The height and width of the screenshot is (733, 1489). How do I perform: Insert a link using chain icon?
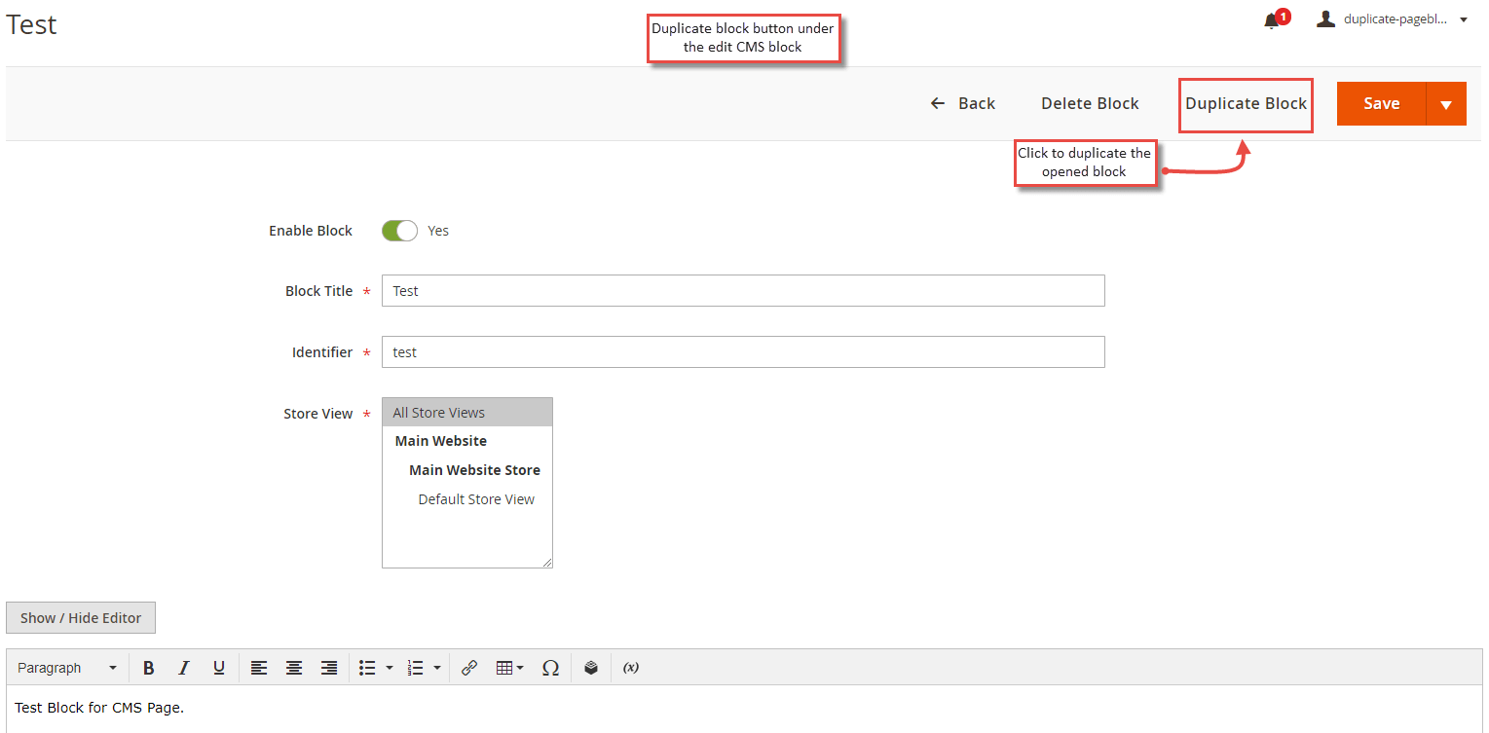(469, 668)
